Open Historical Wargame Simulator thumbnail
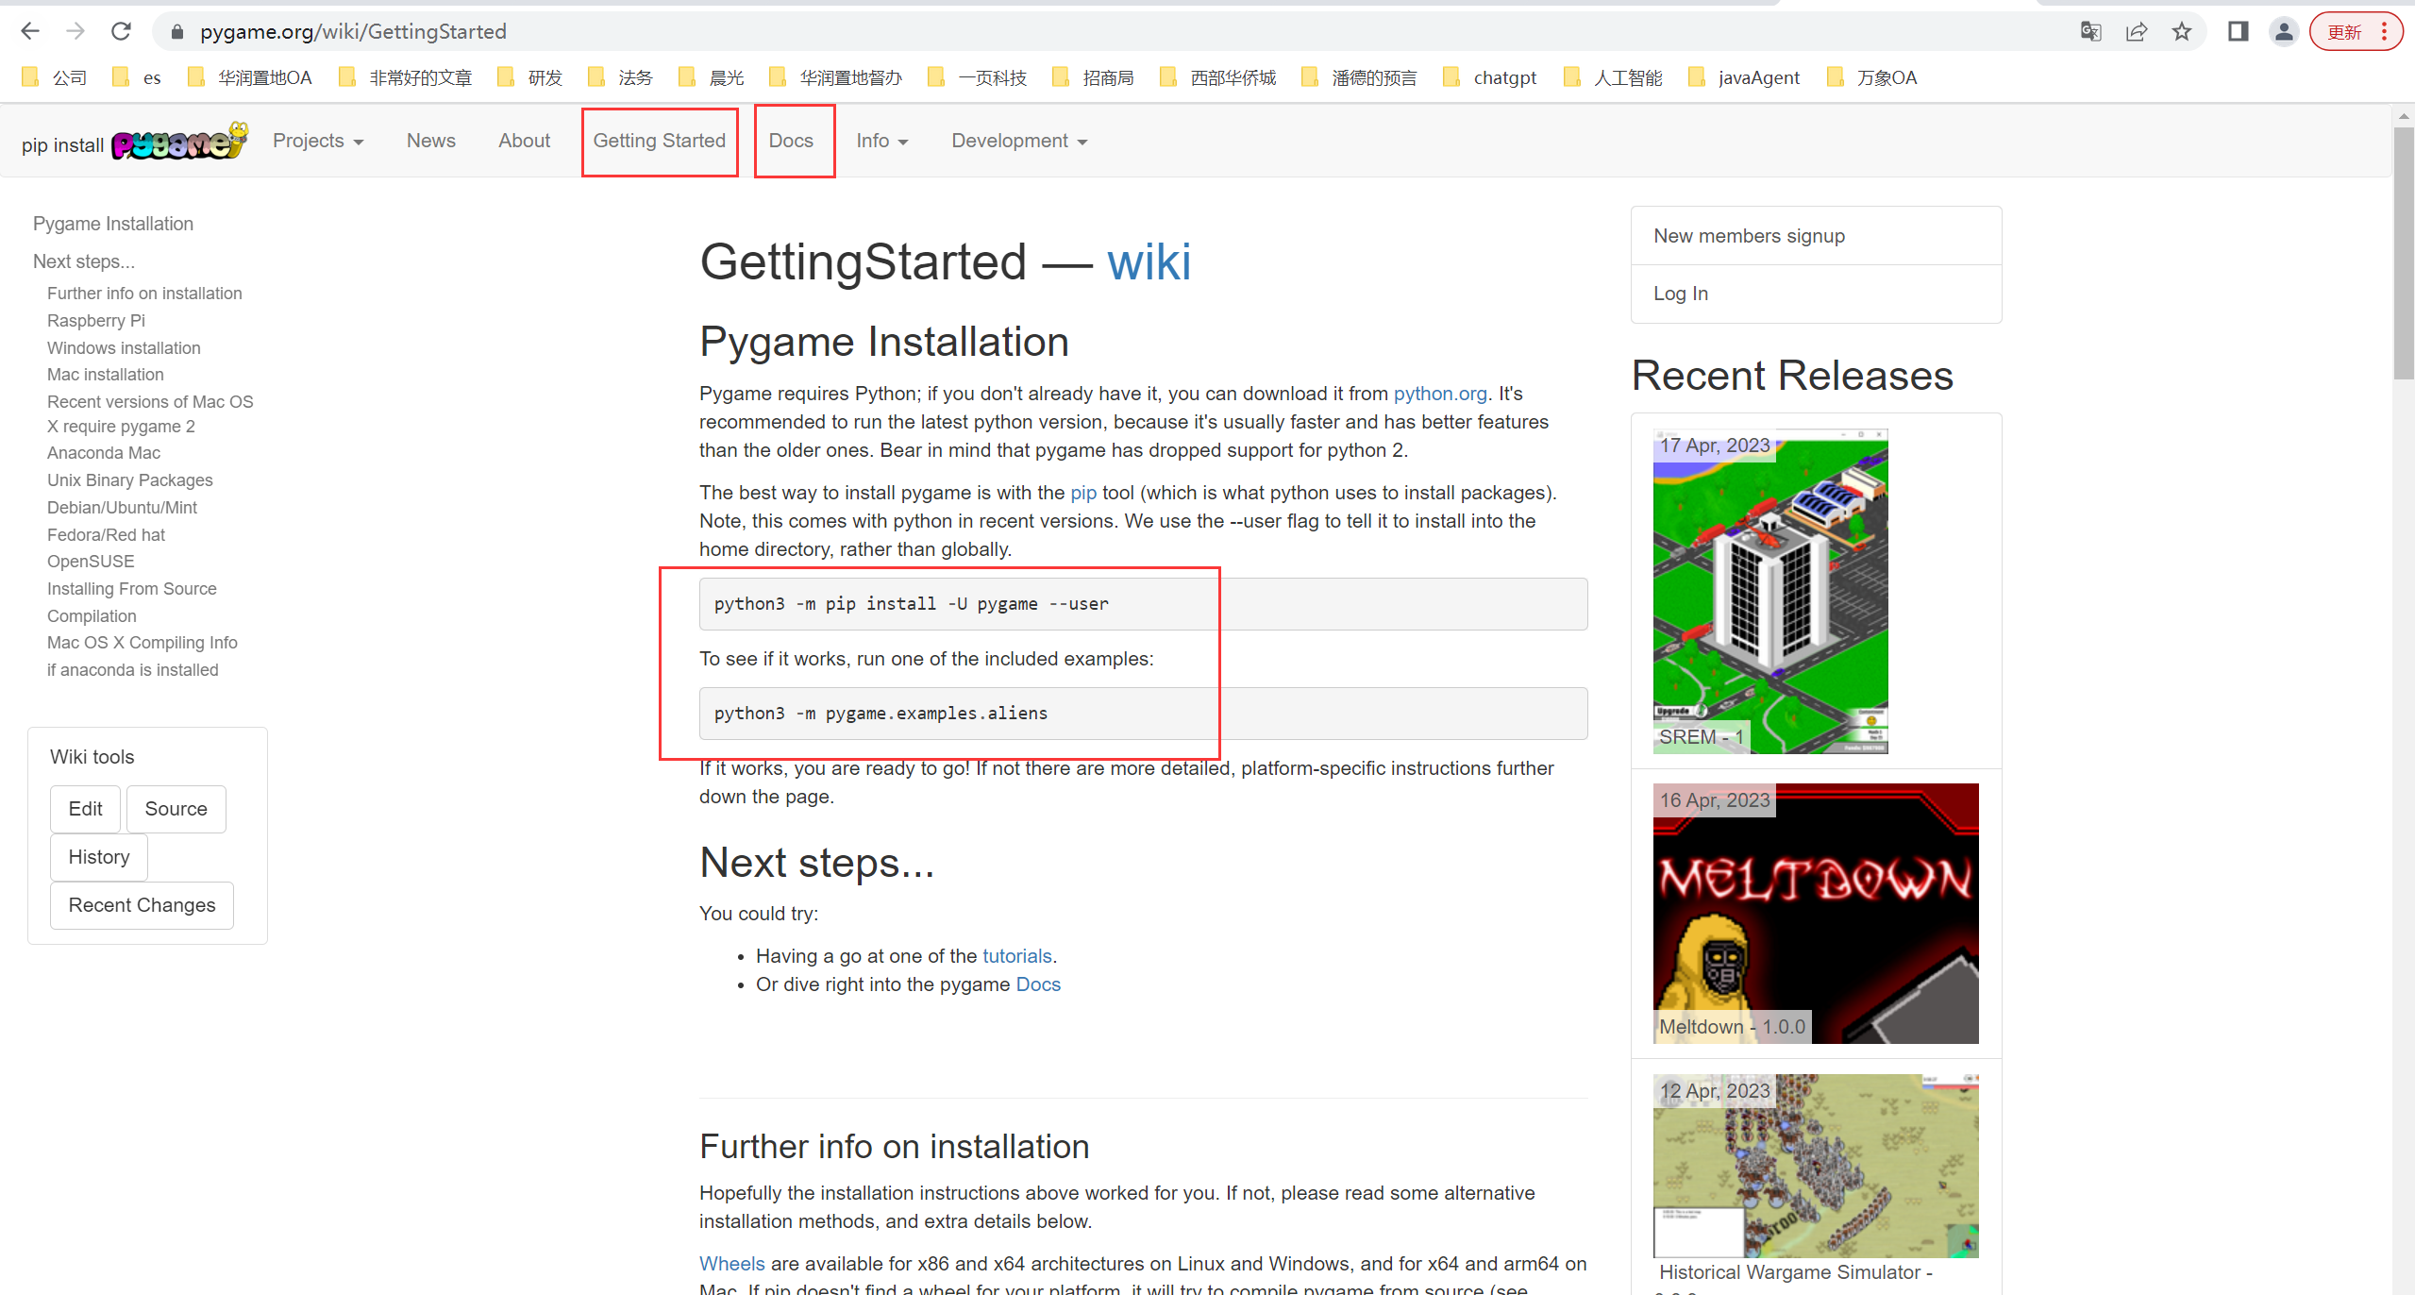Viewport: 2415px width, 1295px height. (x=1816, y=1166)
